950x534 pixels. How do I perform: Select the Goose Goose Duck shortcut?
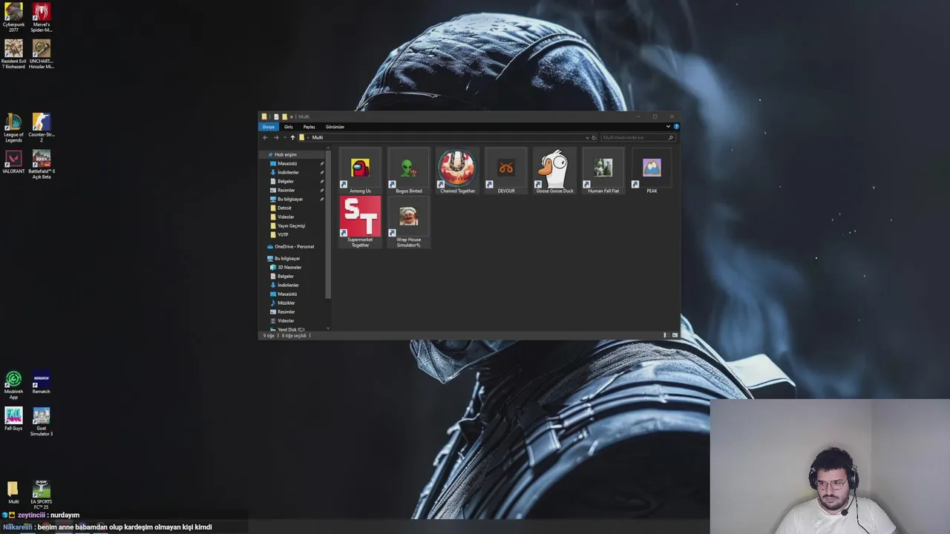click(x=554, y=171)
